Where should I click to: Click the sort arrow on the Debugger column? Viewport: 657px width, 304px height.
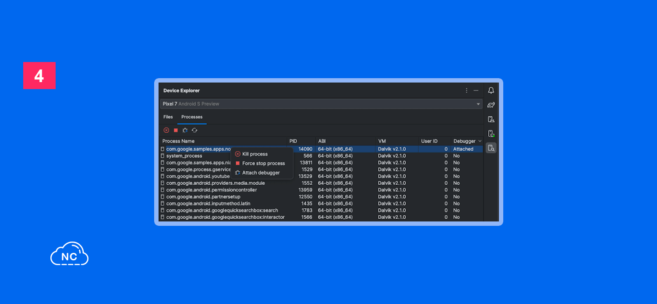(480, 141)
